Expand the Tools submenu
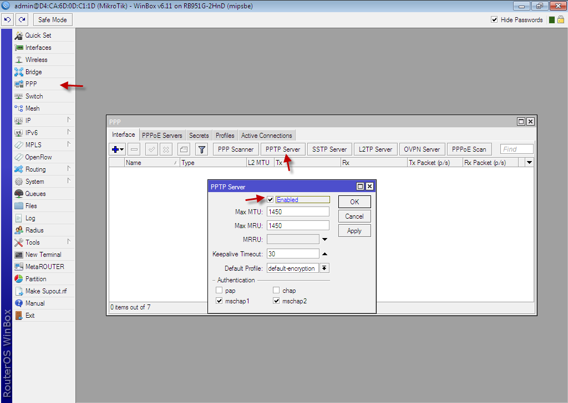The image size is (568, 403). pyautogui.click(x=69, y=241)
